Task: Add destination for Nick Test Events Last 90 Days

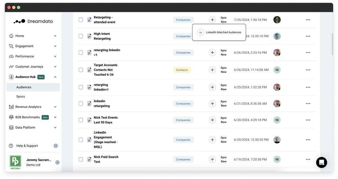Action: [212, 120]
